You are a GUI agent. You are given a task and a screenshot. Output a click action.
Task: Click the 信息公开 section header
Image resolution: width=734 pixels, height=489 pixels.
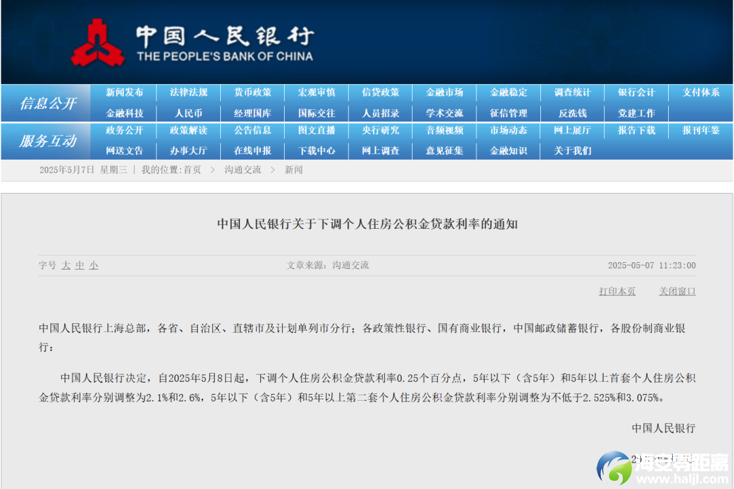48,103
